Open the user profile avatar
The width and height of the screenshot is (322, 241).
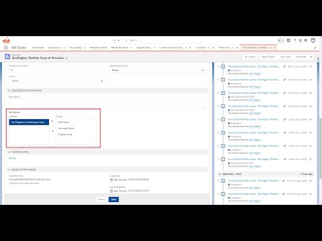pos(313,40)
